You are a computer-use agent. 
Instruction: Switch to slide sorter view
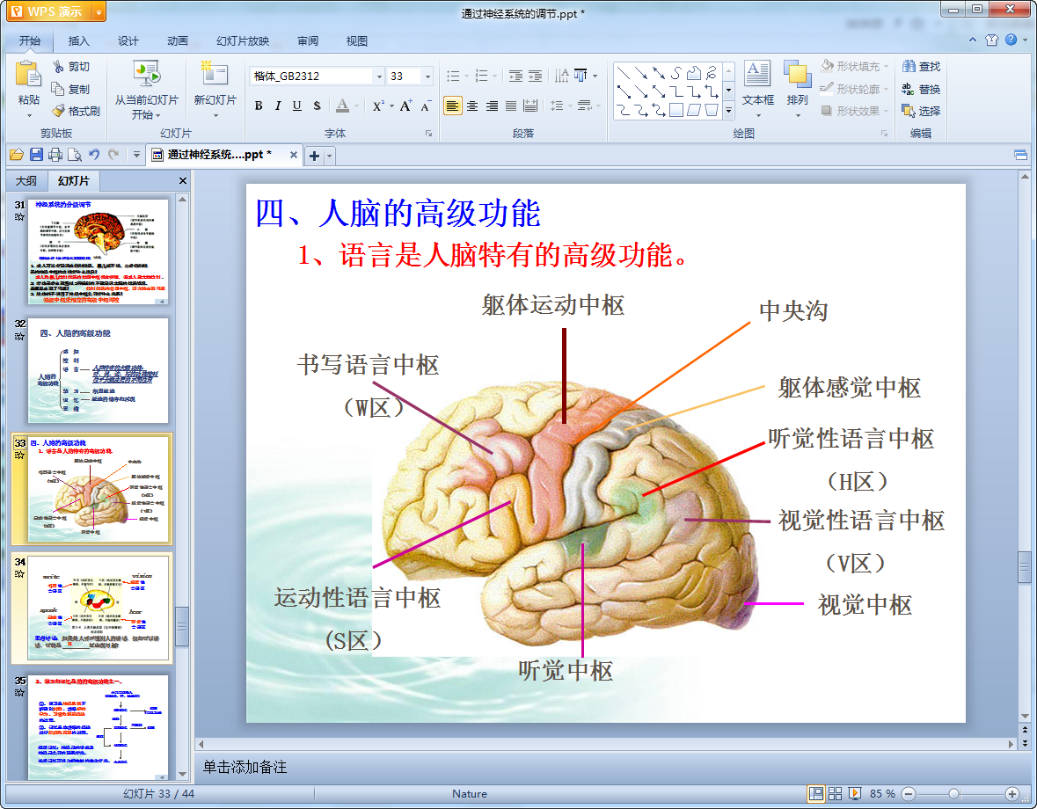pyautogui.click(x=836, y=794)
